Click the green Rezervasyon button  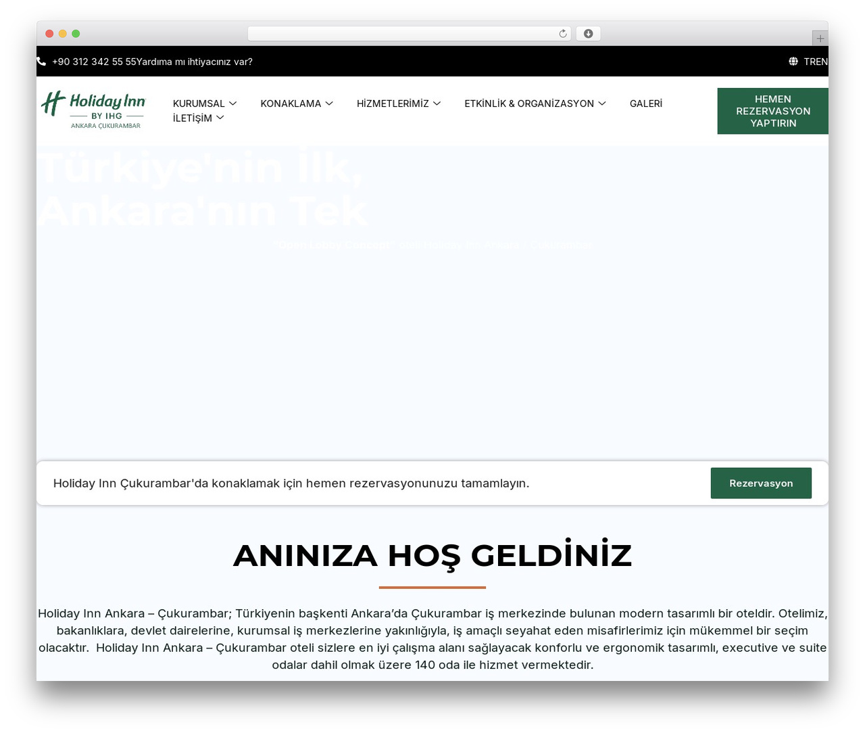click(761, 483)
